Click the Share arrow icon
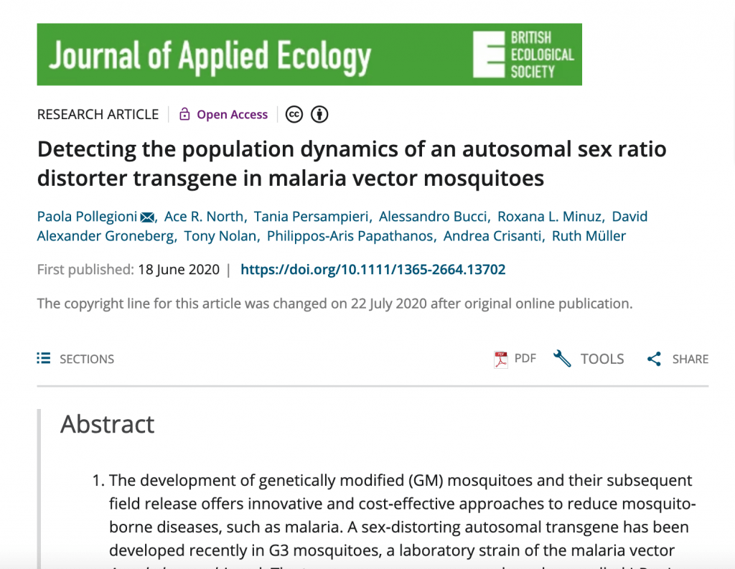The height and width of the screenshot is (569, 735). tap(654, 359)
